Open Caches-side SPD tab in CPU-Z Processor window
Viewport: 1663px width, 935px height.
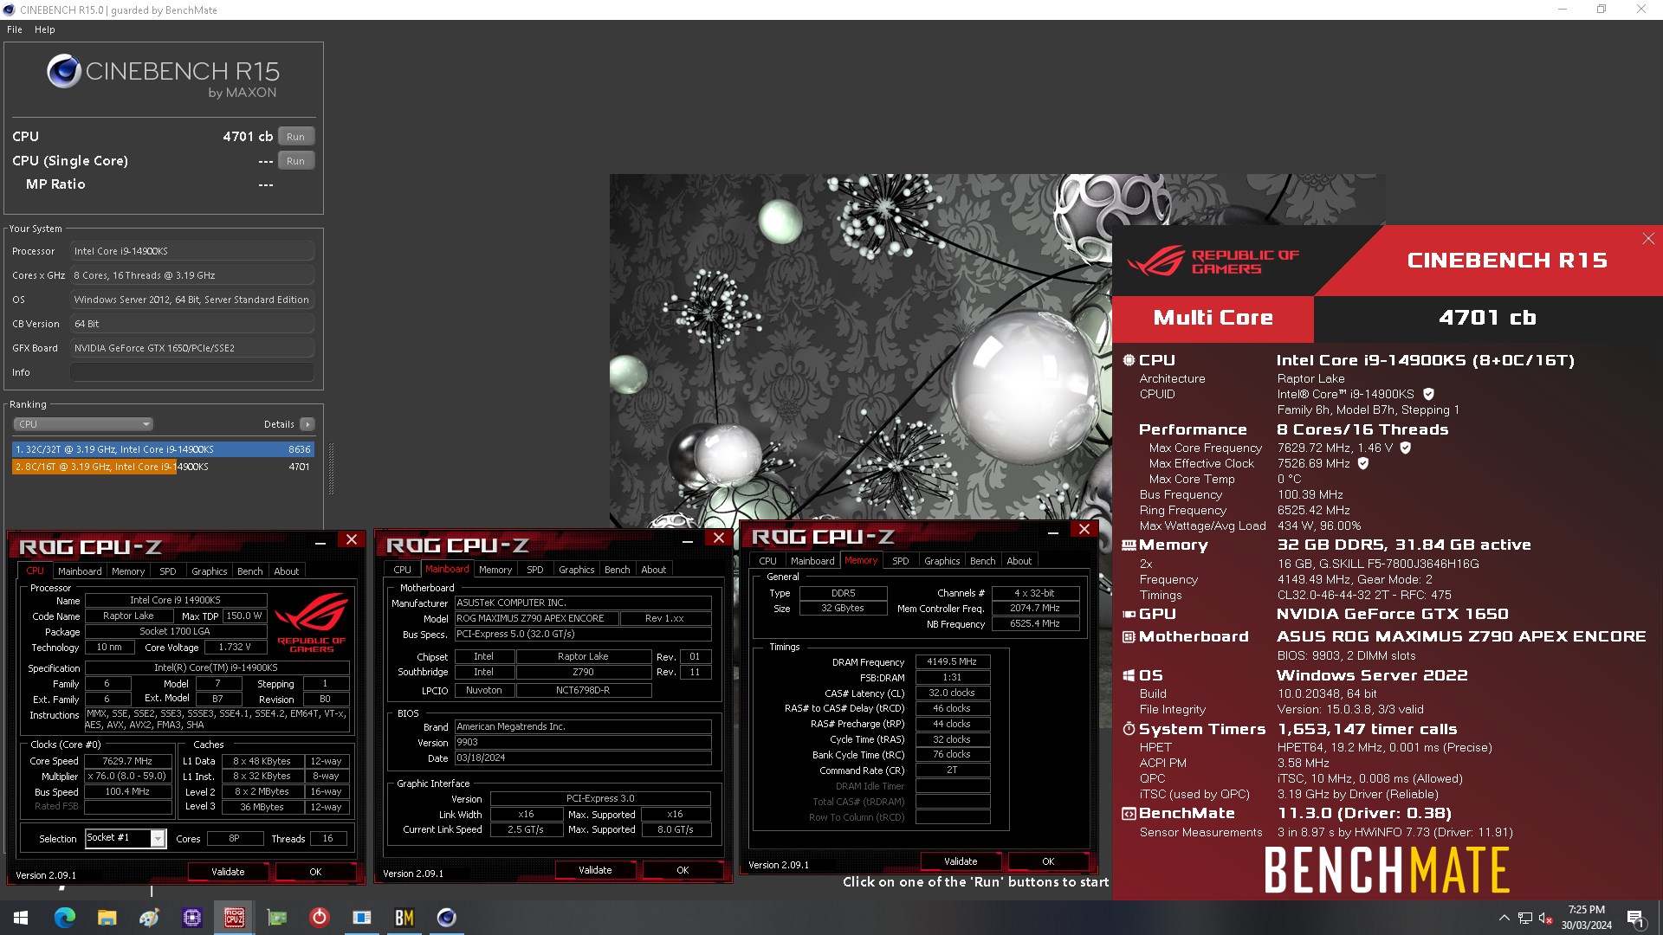168,571
